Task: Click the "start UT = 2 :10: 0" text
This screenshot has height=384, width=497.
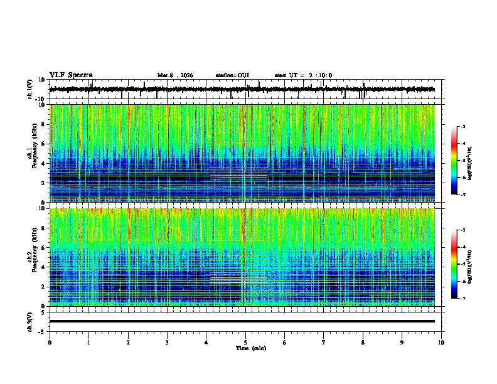Action: click(303, 75)
